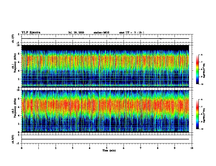Select the ch.2 "Frequency (kHz)" axis label
Viewport: 216px width, 166px height.
point(15,108)
